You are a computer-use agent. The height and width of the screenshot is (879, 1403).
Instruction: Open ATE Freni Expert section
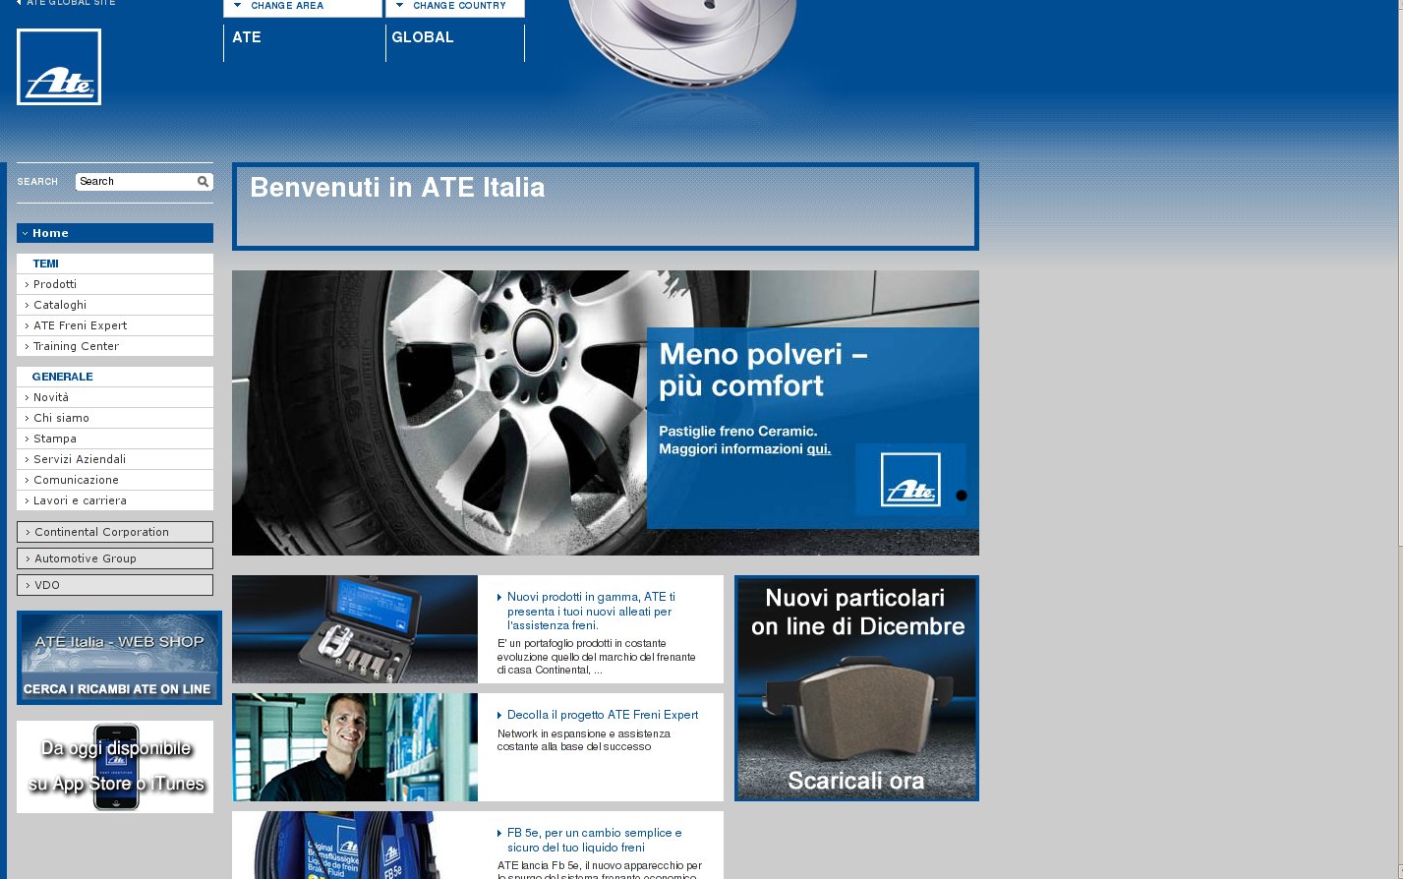(115, 325)
